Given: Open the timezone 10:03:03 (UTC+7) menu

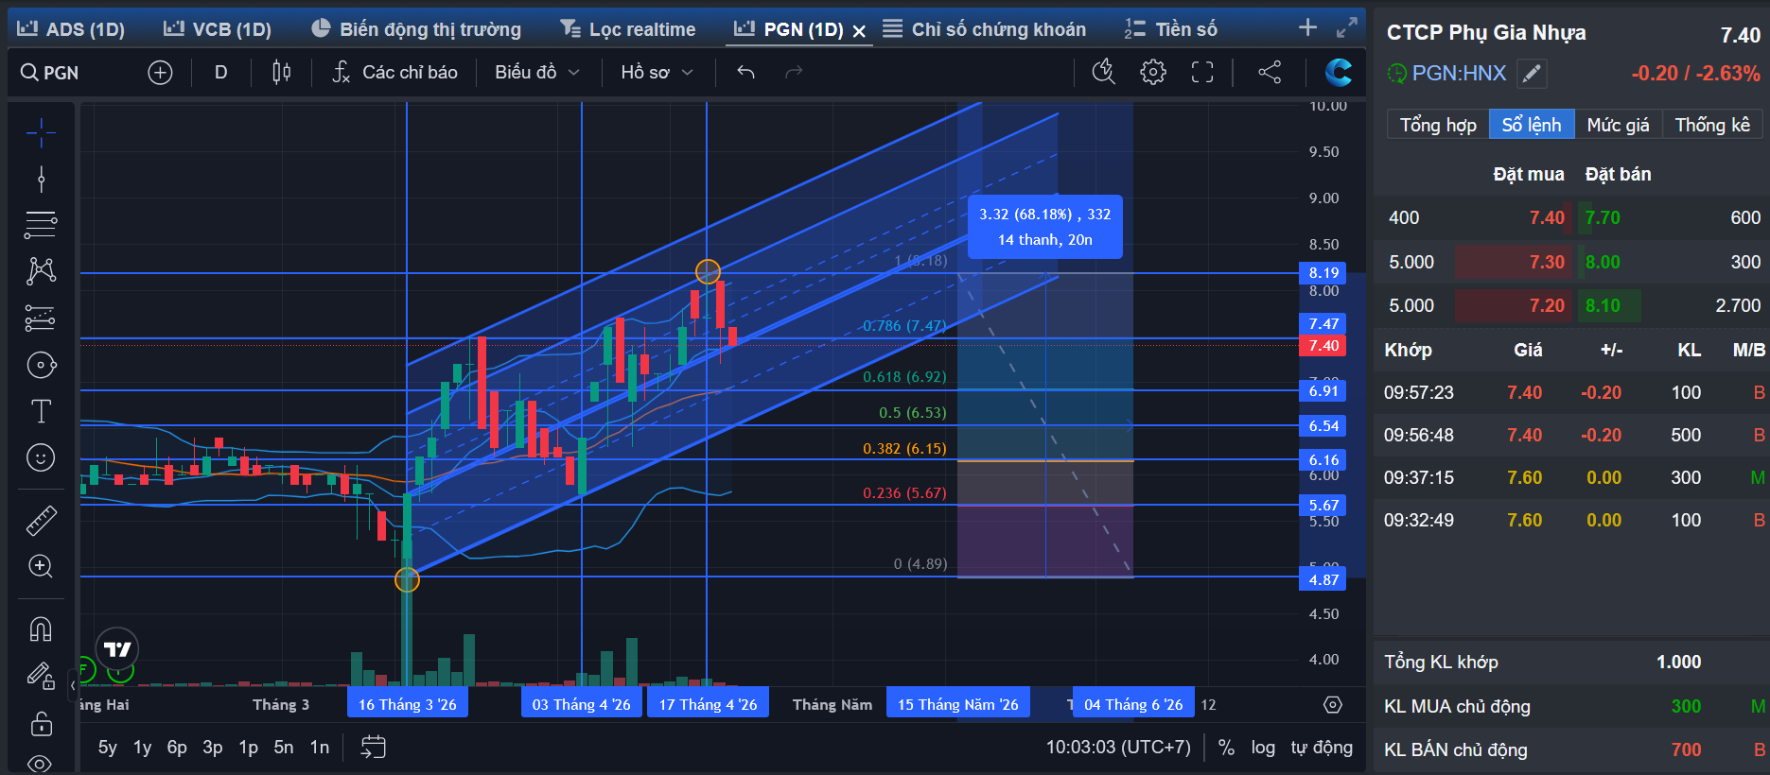Looking at the screenshot, I should tap(1118, 748).
